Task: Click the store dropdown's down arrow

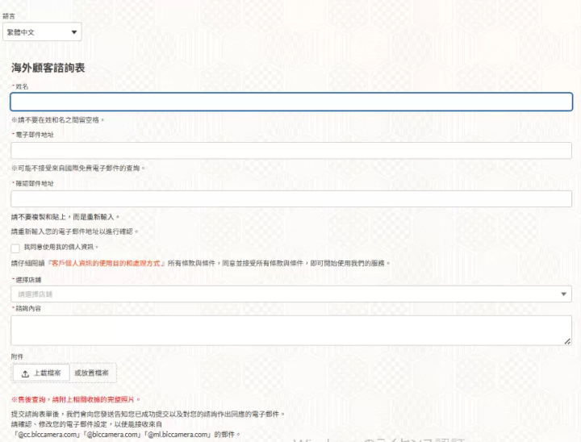Action: (563, 294)
